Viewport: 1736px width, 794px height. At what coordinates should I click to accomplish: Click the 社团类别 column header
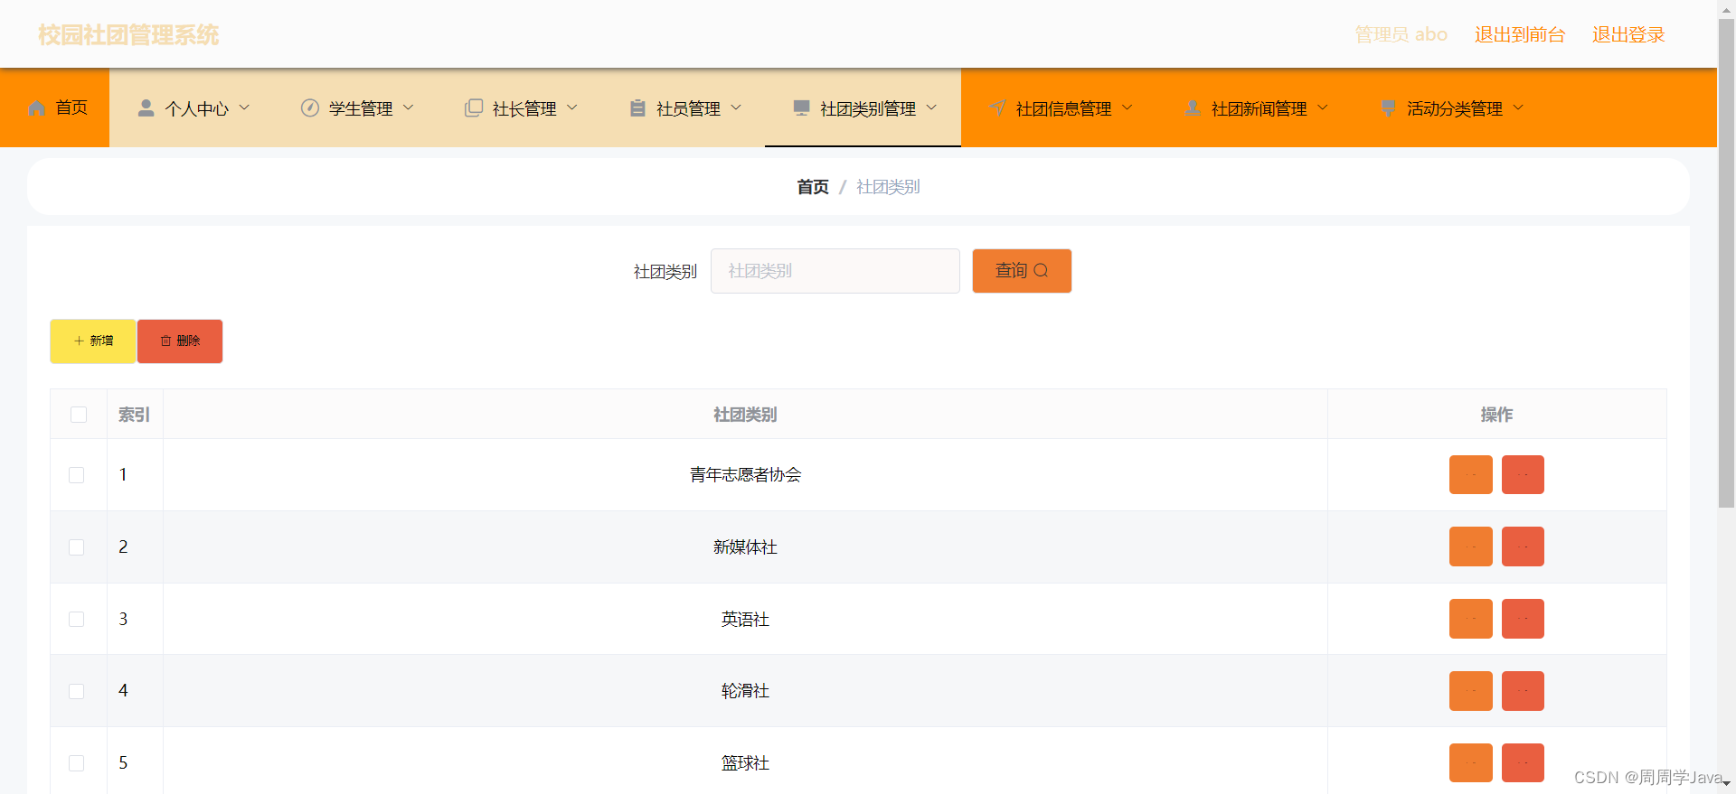pyautogui.click(x=745, y=415)
